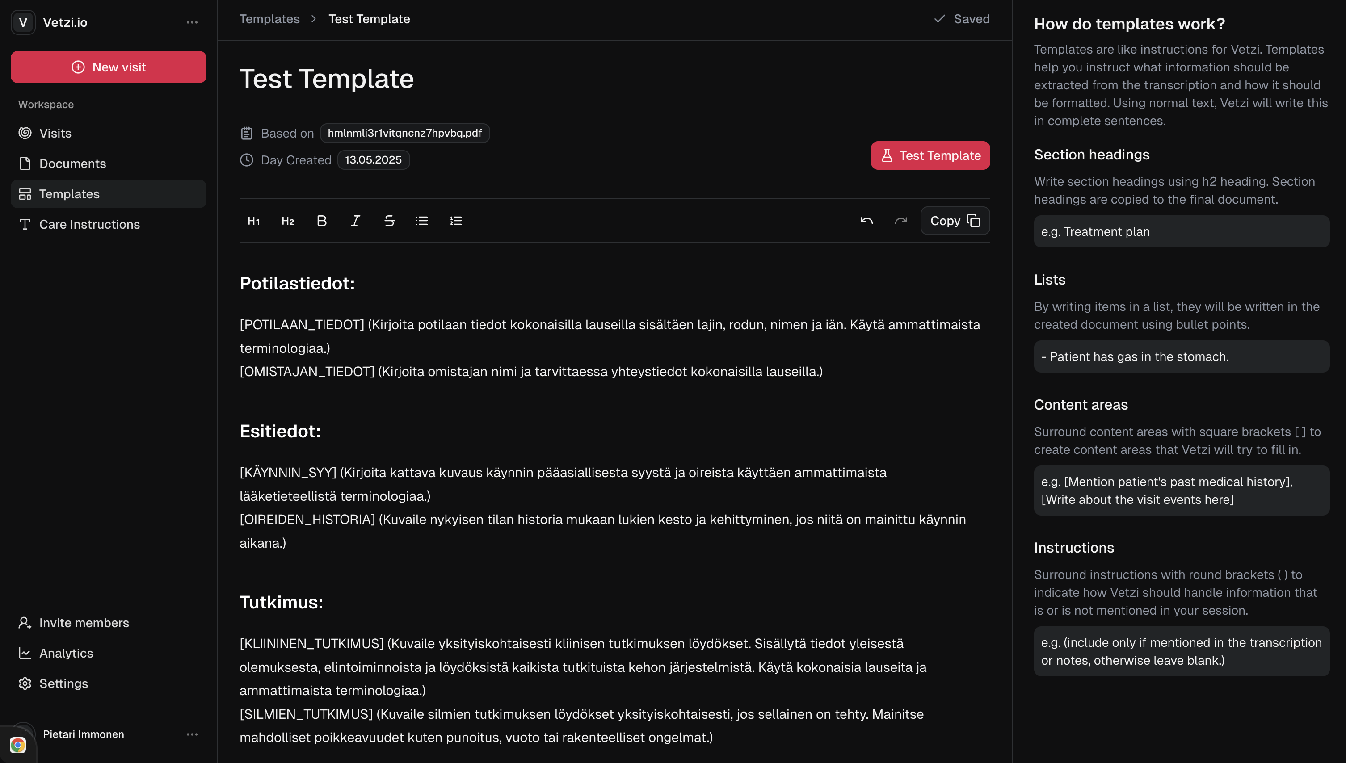Image resolution: width=1346 pixels, height=763 pixels.
Task: Click the Test Template title field
Action: coord(327,79)
